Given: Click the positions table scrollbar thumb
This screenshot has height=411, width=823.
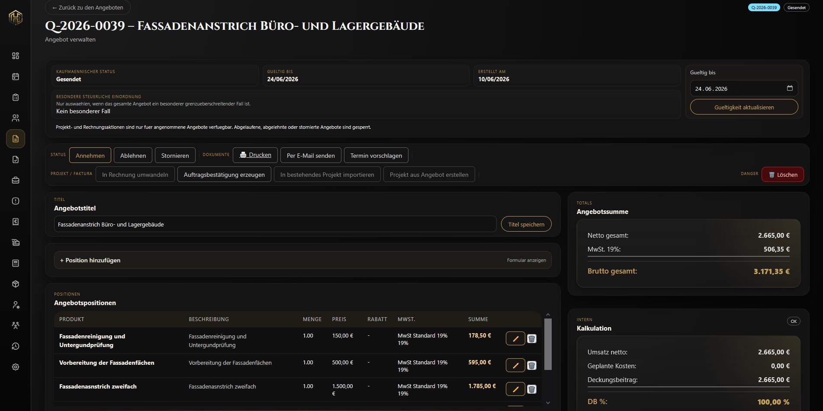Looking at the screenshot, I should [548, 344].
